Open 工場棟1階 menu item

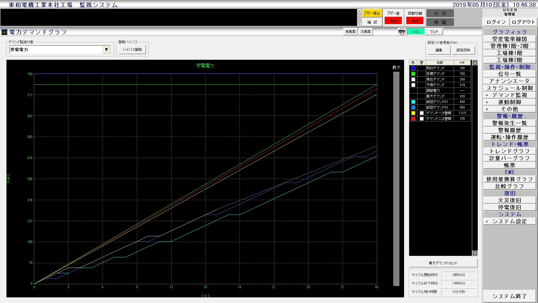509,53
